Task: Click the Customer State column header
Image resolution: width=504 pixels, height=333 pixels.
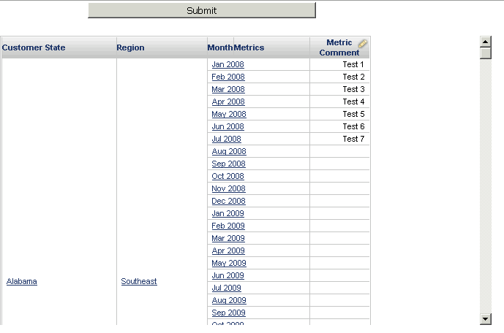Action: pyautogui.click(x=34, y=47)
